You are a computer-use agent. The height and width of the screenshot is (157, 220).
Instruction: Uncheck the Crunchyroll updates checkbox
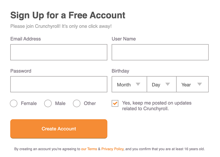tap(115, 103)
